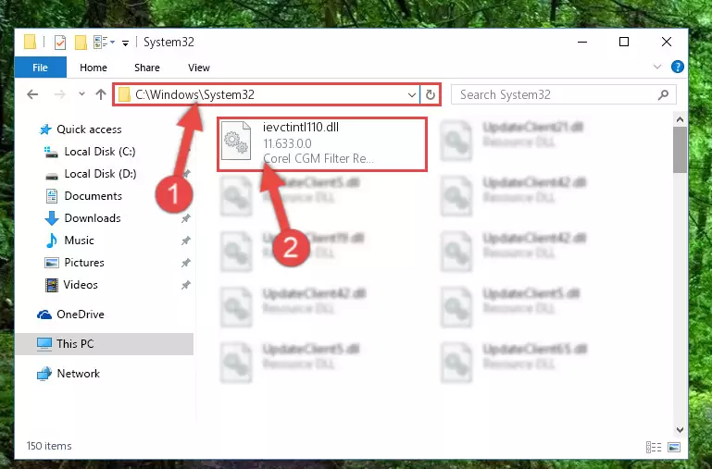Maximize the System32 window
The width and height of the screenshot is (712, 469).
[624, 42]
